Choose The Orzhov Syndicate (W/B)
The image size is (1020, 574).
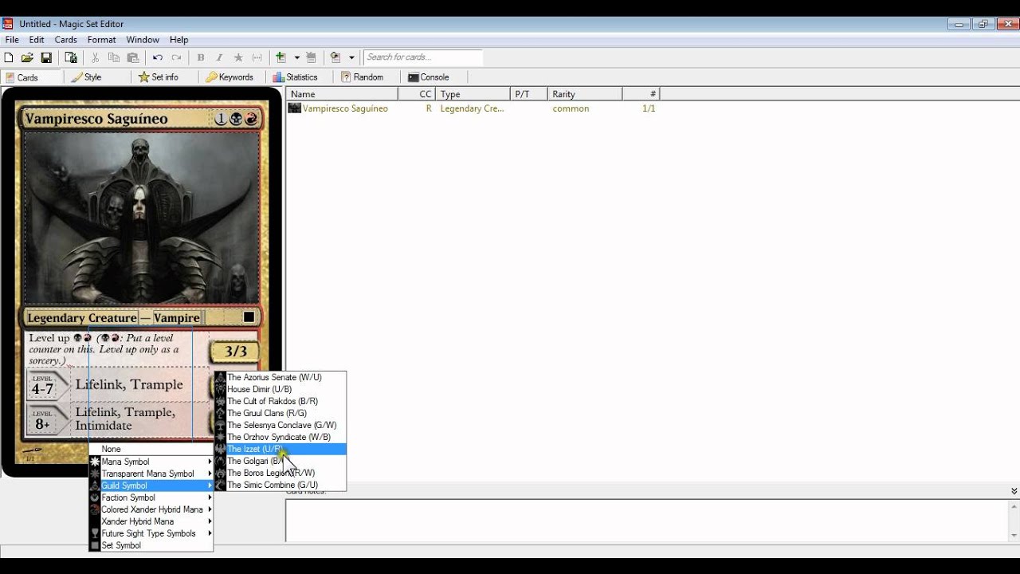280,437
